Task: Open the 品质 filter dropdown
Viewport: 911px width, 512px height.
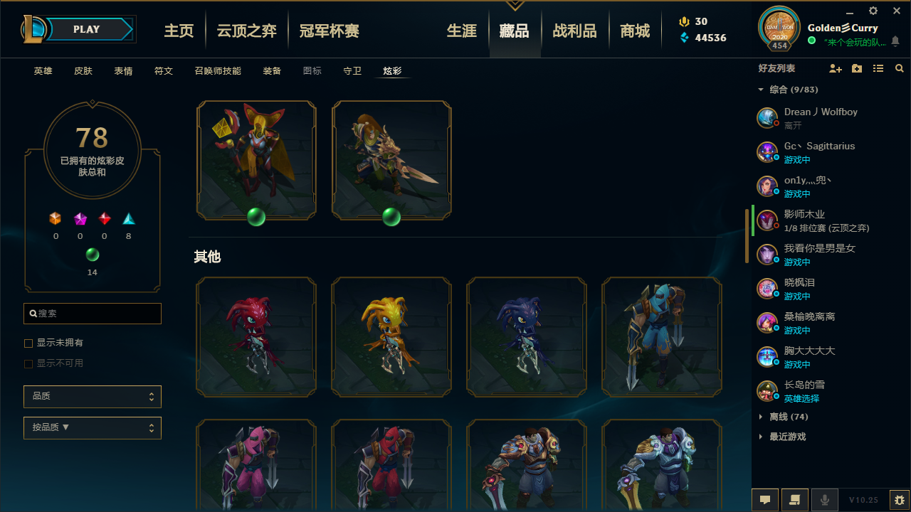Action: [x=93, y=396]
